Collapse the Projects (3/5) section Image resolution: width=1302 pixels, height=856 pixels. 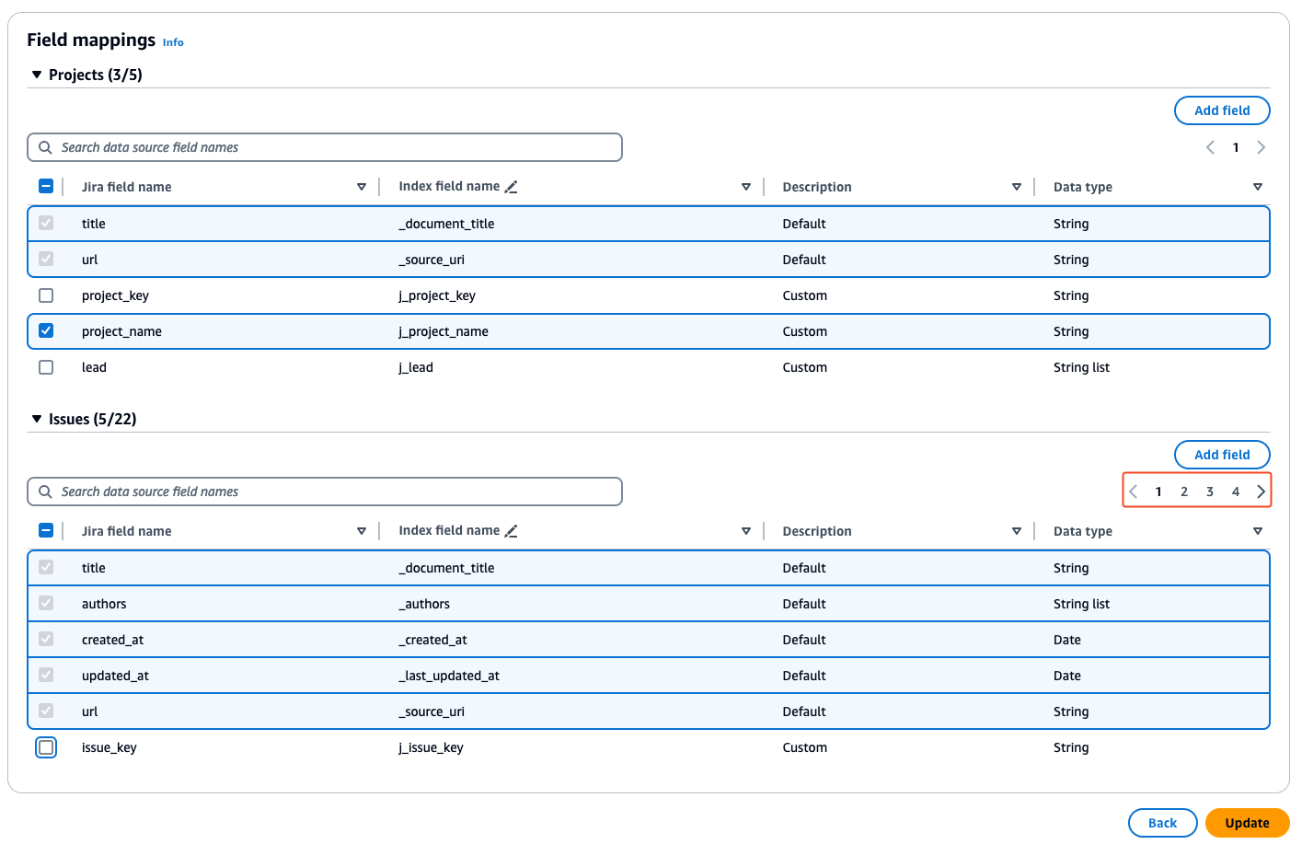36,75
